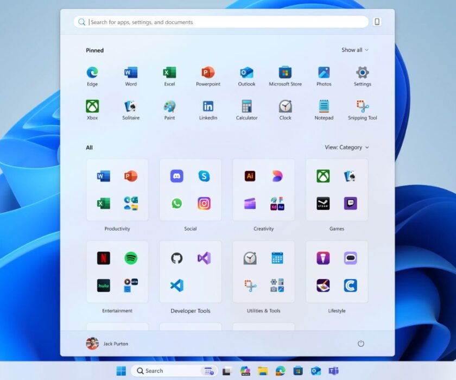Open the power options button

[x=360, y=344]
